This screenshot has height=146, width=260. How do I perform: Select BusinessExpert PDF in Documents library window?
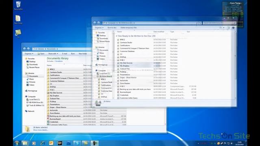[87, 119]
